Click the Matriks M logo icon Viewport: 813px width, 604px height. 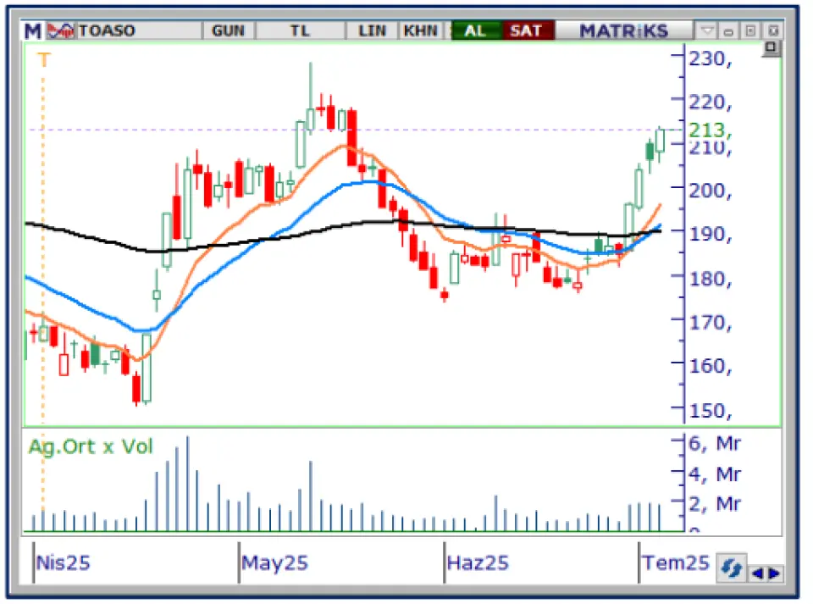(33, 31)
